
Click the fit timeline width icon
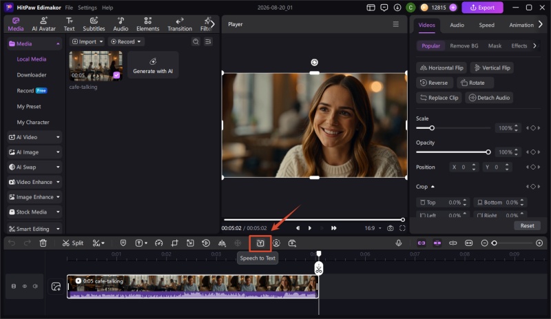(x=469, y=243)
